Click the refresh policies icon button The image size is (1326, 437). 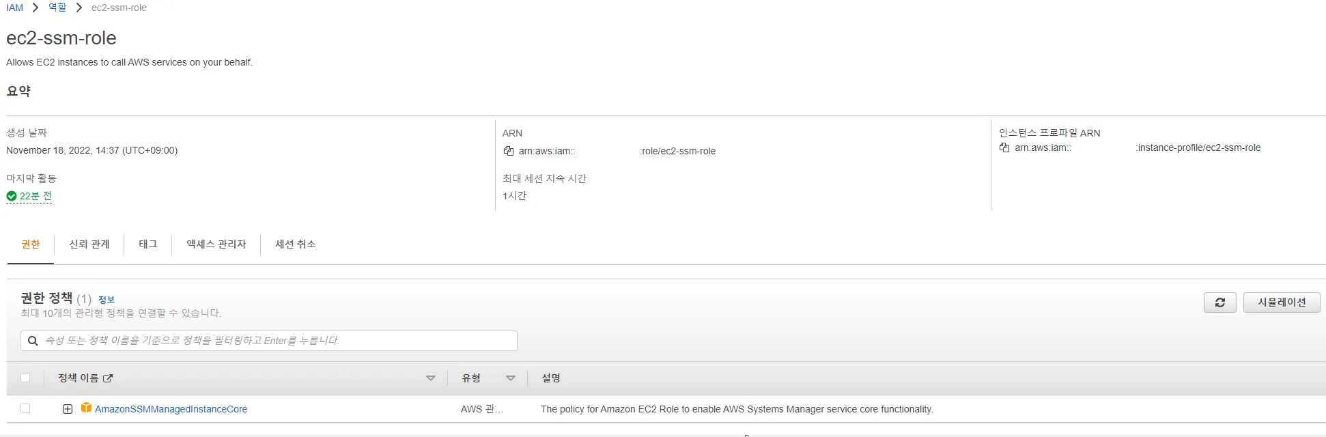click(x=1219, y=302)
